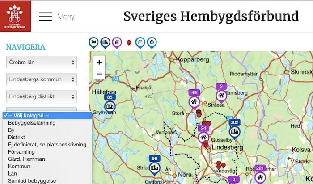Open the Lindesbergs kommun dropdown
This screenshot has height=184, width=313.
pos(41,79)
